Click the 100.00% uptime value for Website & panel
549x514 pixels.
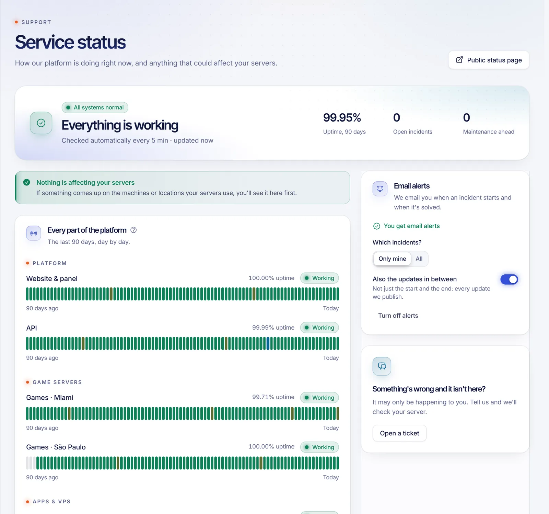[x=271, y=278]
